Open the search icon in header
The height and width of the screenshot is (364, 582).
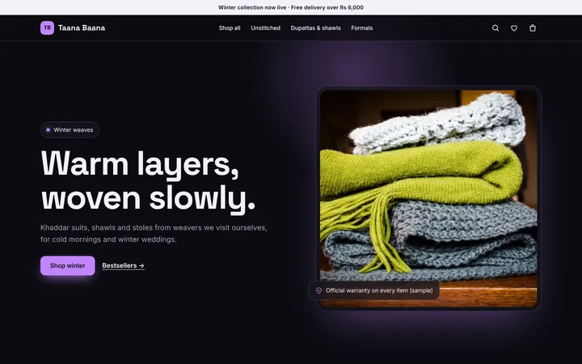pos(496,28)
